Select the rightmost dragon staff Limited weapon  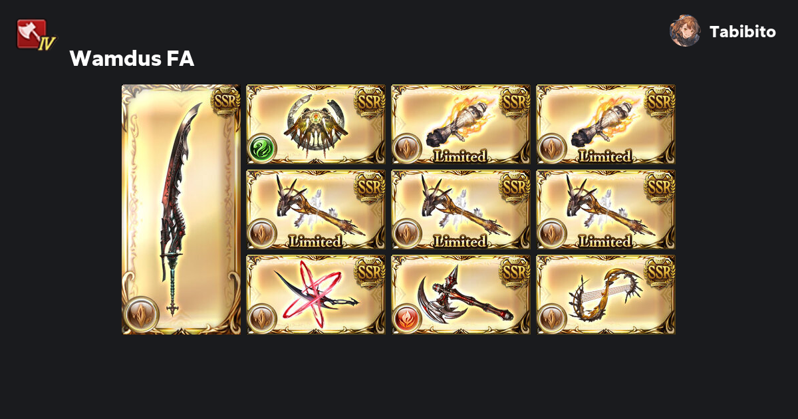(606, 209)
